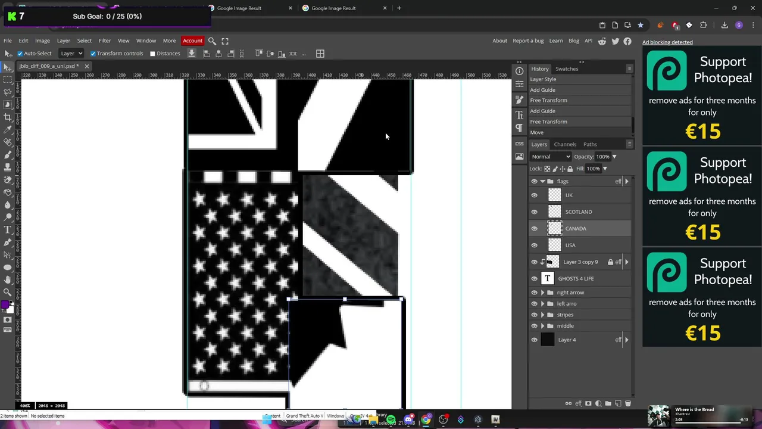Select the Paint Bucket tool
The image size is (762, 429).
point(8,192)
